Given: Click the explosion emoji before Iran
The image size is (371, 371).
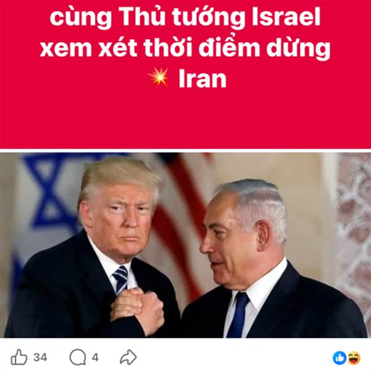Looking at the screenshot, I should coord(159,78).
